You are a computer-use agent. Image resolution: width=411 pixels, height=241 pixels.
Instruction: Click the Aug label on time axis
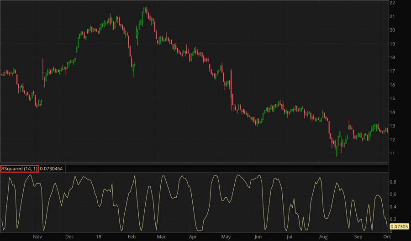tap(323, 237)
